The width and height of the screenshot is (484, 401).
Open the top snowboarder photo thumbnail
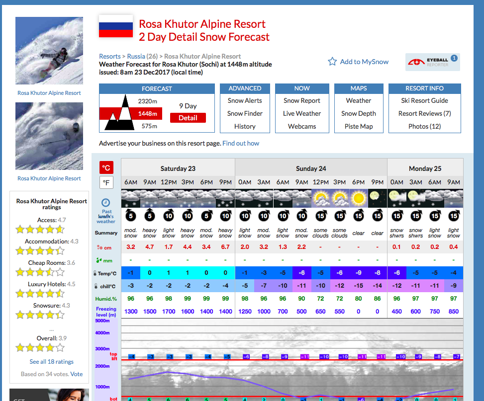[x=49, y=51]
